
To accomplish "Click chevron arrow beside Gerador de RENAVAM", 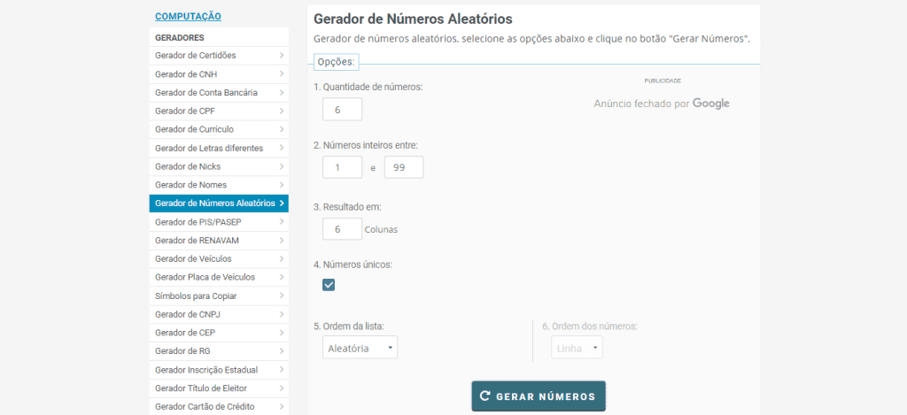I will (x=281, y=241).
